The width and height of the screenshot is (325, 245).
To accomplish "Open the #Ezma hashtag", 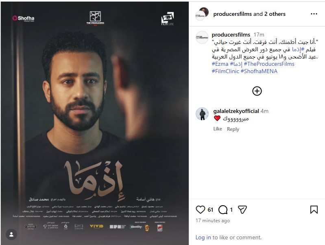I will tap(220, 64).
